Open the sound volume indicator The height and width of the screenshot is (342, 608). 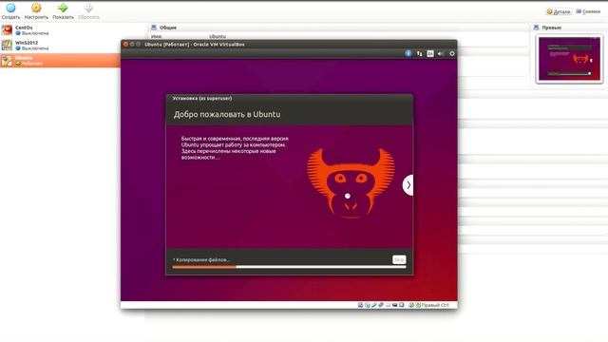pyautogui.click(x=441, y=53)
